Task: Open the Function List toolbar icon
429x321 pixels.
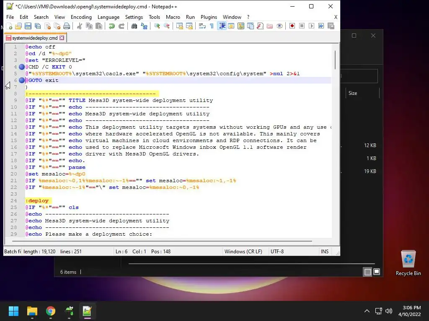Action: [260, 26]
